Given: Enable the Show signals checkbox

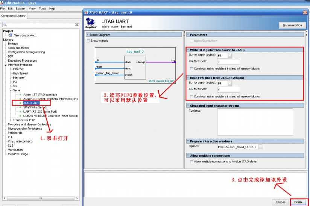Looking at the screenshot, I should [x=88, y=41].
